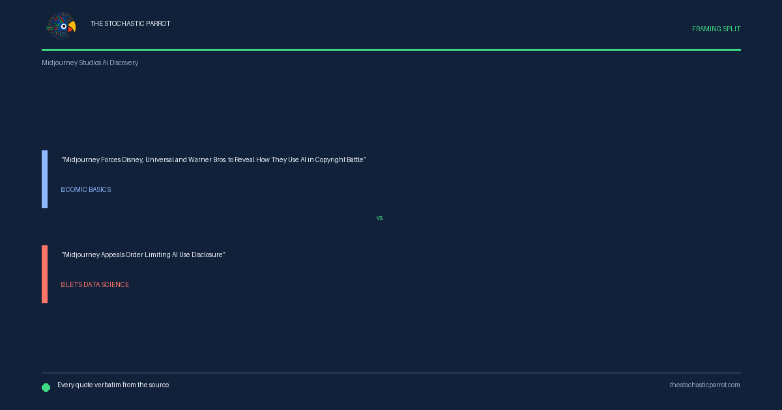Screen dimensions: 782x410
Task: Click THE STOCHASTIC PARROT title text
Action: point(130,24)
